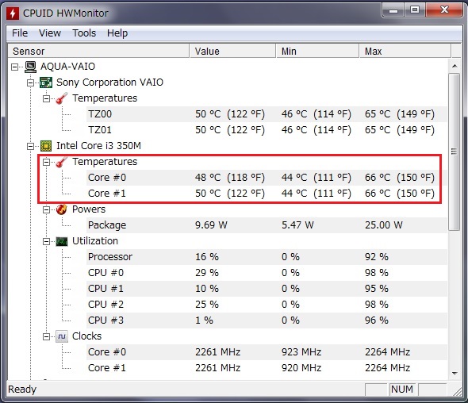Collapse the Intel Core i3 350M node

pos(30,146)
